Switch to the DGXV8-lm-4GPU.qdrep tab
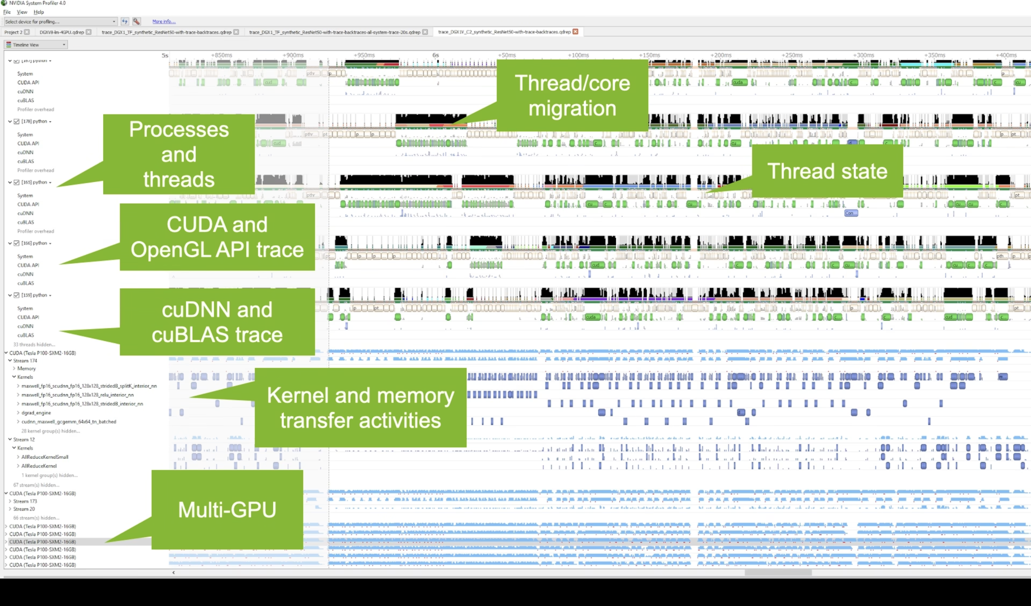Viewport: 1031px width, 606px height. (x=61, y=32)
